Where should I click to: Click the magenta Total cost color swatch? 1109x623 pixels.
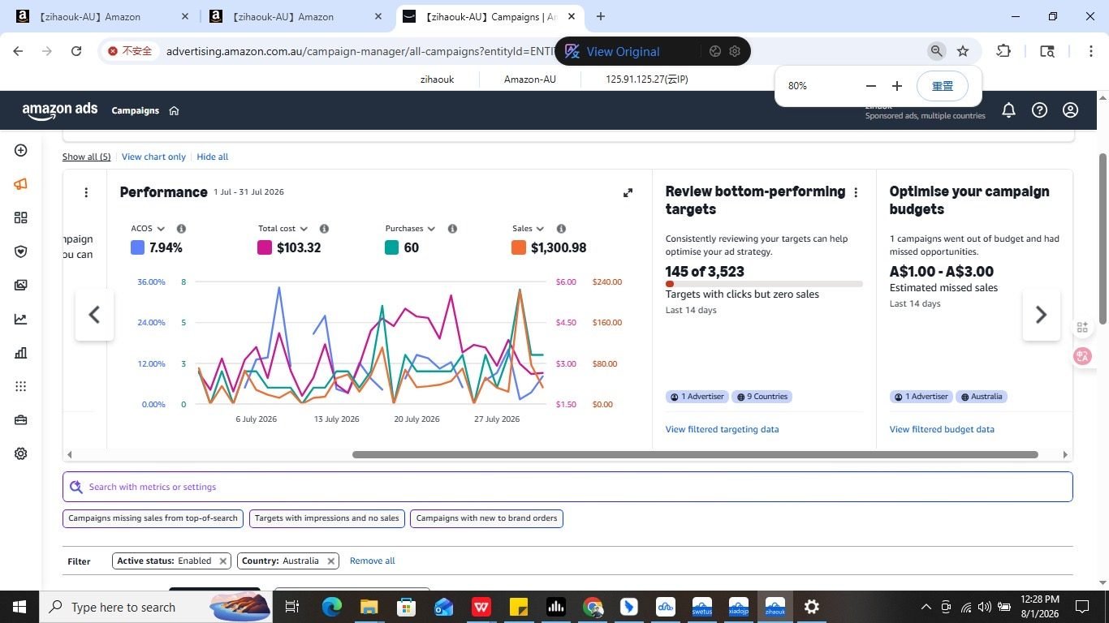(265, 247)
